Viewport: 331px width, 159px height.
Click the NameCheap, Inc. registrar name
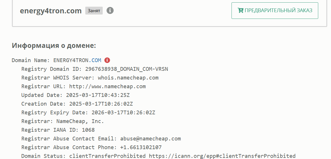click(80, 121)
